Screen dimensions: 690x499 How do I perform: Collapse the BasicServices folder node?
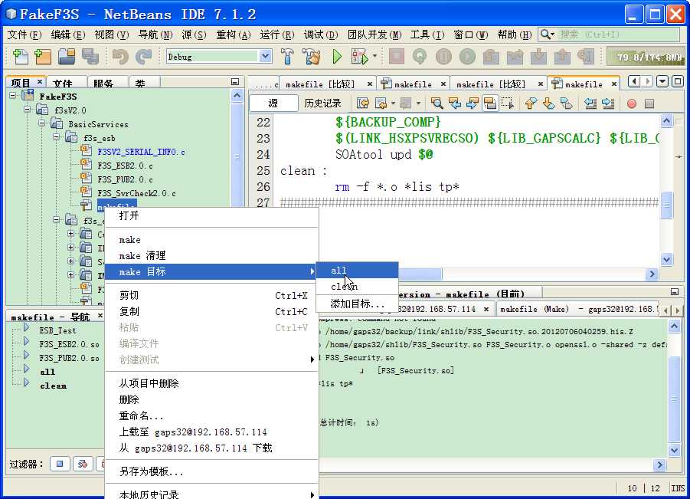(x=42, y=123)
